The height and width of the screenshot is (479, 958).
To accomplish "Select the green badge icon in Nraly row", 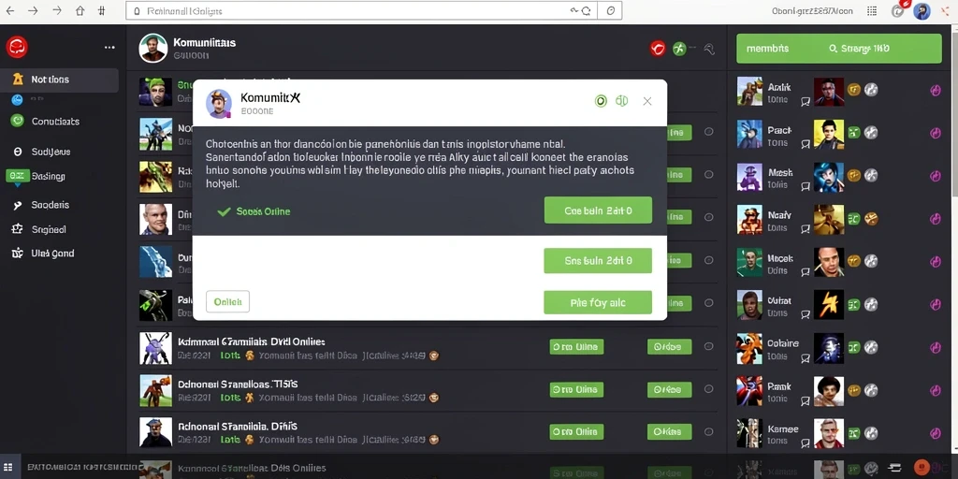I will [854, 217].
